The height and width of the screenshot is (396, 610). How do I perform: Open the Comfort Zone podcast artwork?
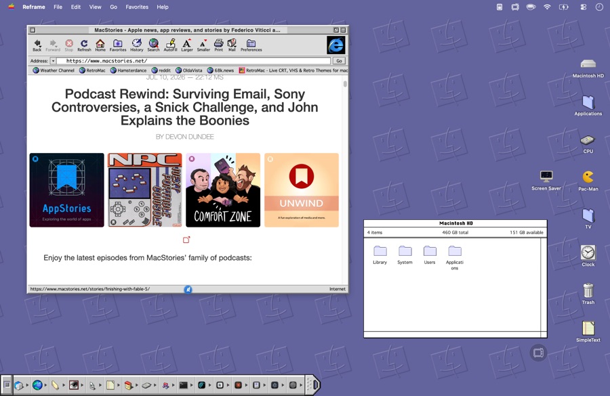223,190
